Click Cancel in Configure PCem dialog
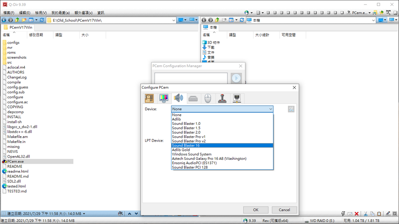The width and height of the screenshot is (399, 224). coord(284,210)
